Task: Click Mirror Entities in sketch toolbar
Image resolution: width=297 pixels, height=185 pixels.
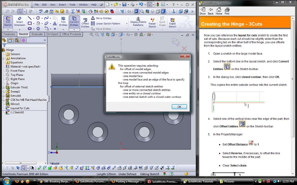Action: (101, 18)
